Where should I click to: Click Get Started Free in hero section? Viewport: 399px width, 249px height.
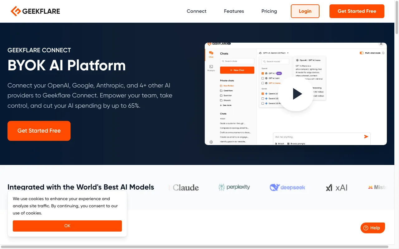[x=39, y=131]
